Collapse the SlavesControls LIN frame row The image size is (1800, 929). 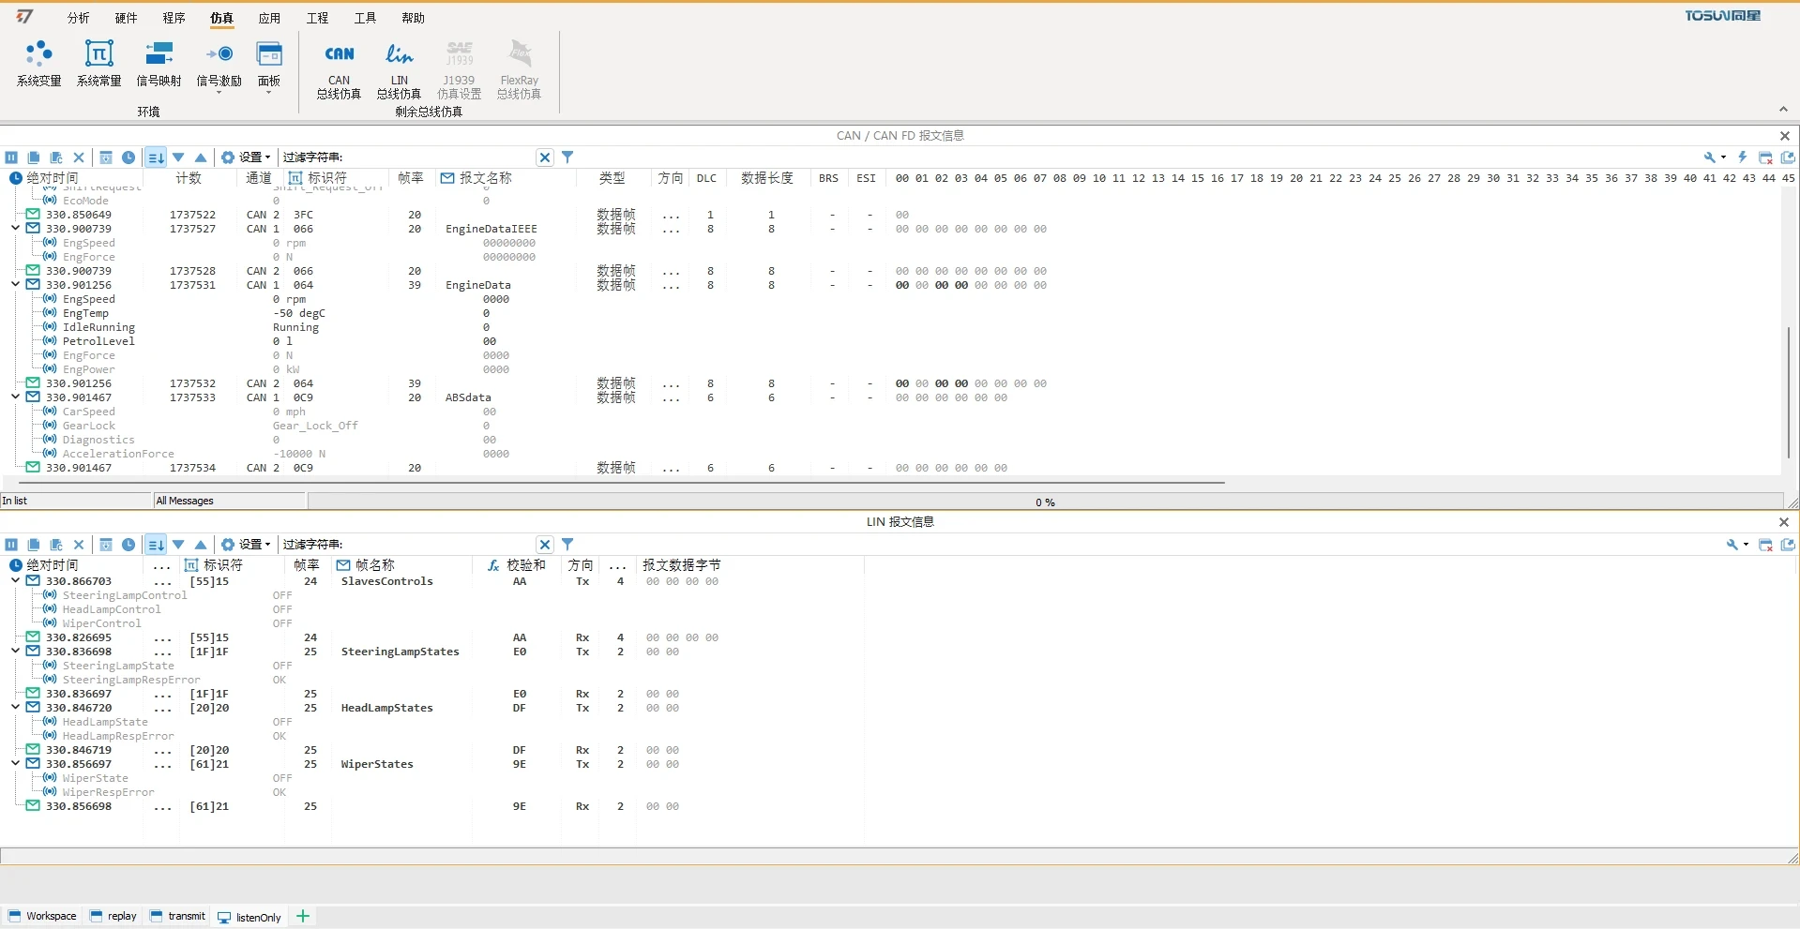pos(16,581)
